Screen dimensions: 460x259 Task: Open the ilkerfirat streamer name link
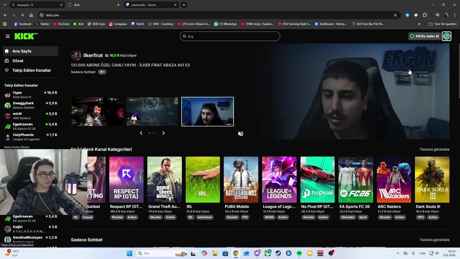(93, 55)
